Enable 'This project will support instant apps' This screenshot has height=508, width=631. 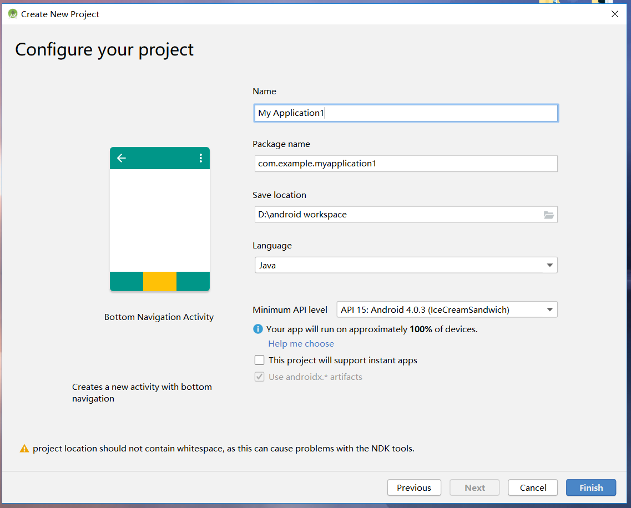260,360
